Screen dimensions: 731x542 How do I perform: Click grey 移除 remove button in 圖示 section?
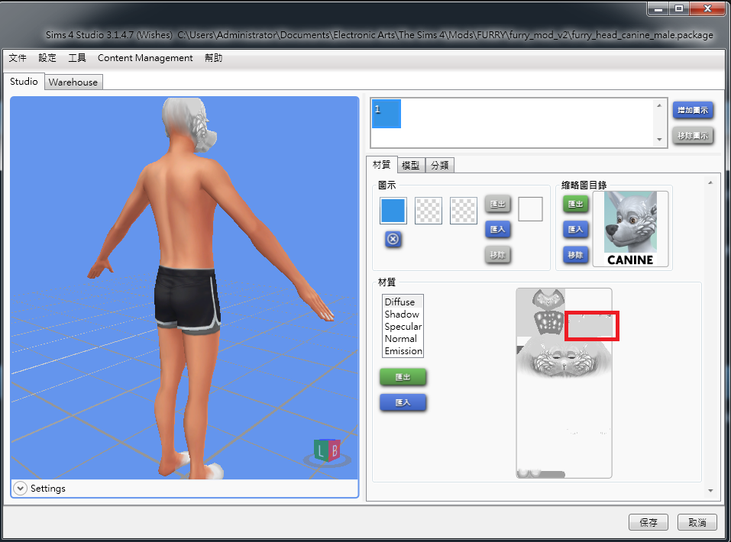point(498,255)
